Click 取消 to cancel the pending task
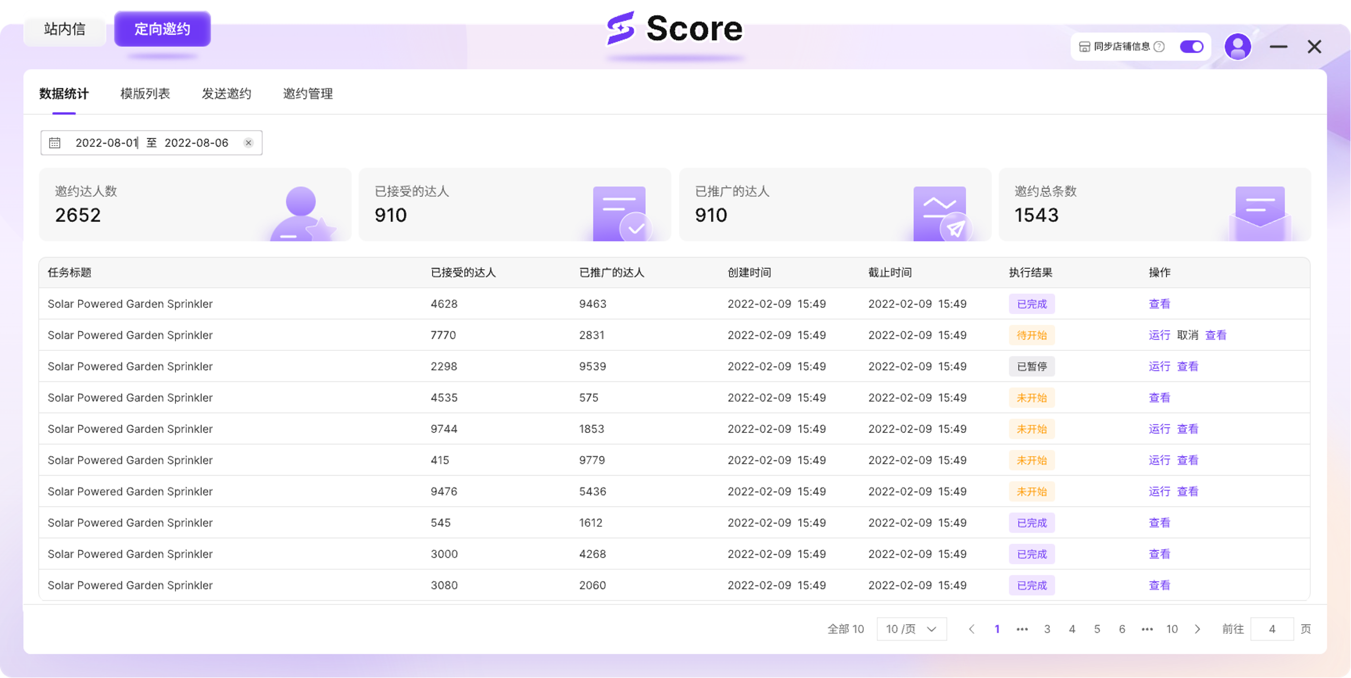 coord(1188,335)
